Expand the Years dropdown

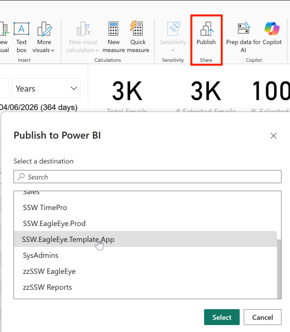[46, 88]
